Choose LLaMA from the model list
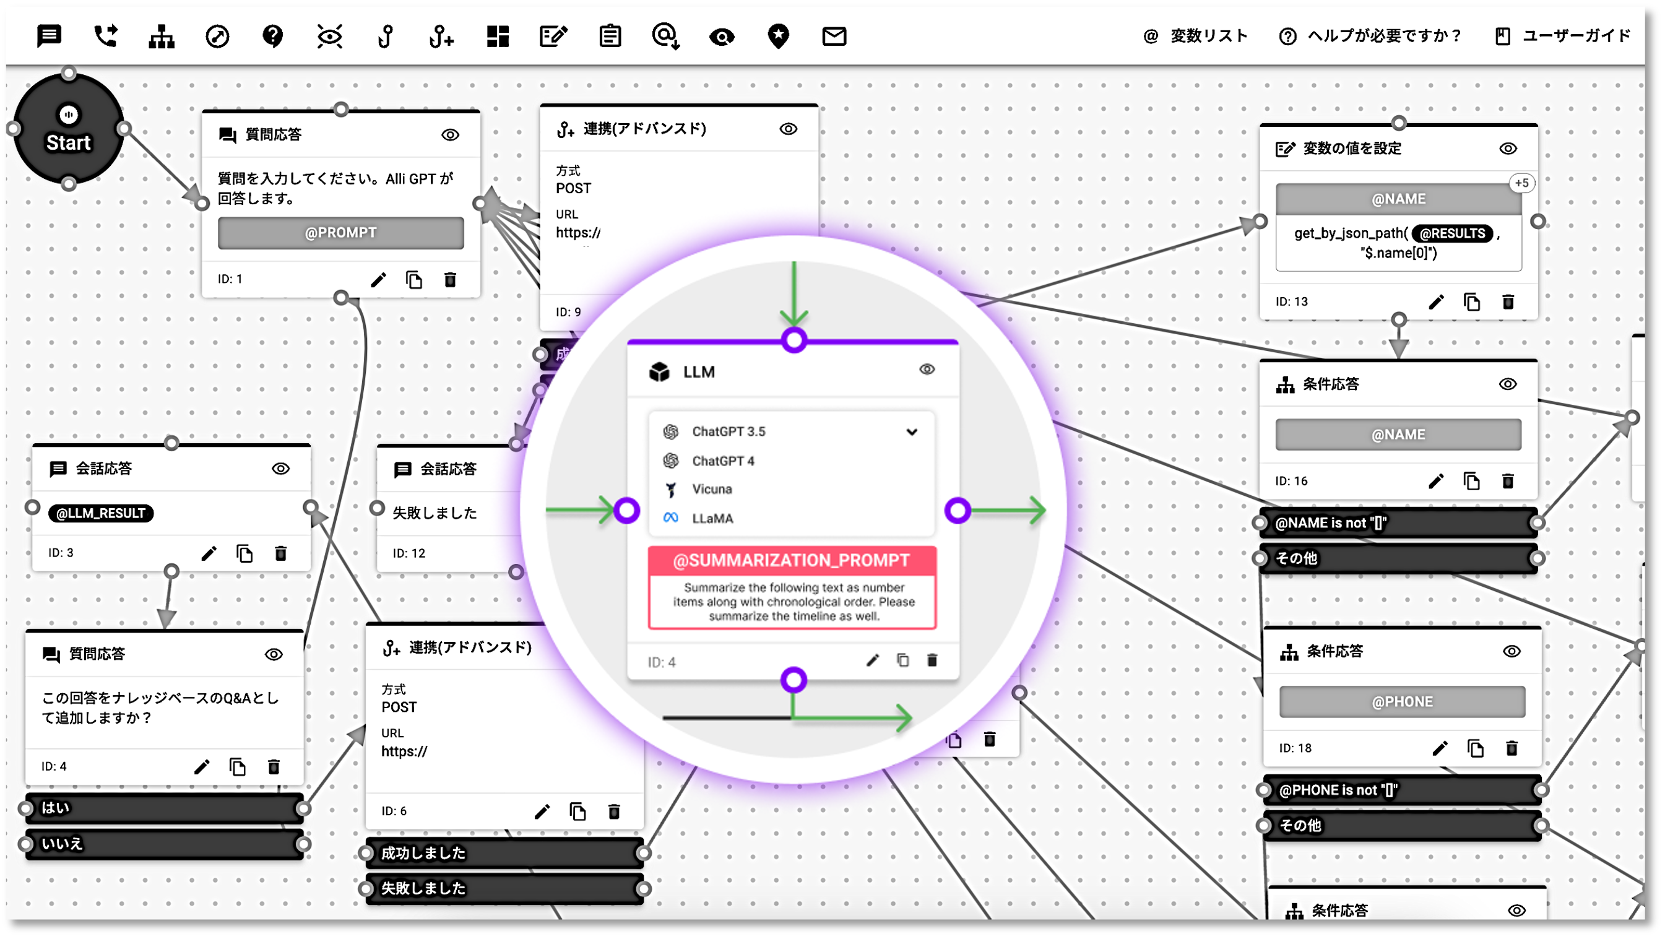1665x939 pixels. click(x=712, y=518)
